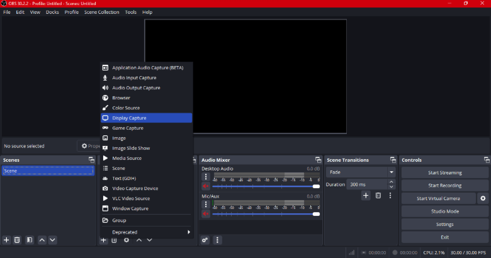The image size is (491, 258).
Task: Open transition properties dots menu
Action: click(390, 196)
